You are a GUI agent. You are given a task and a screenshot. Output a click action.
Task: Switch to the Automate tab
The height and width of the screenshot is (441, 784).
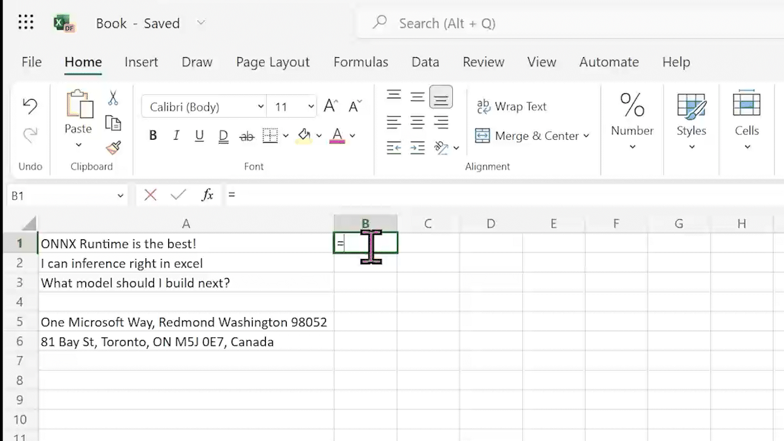pyautogui.click(x=609, y=62)
